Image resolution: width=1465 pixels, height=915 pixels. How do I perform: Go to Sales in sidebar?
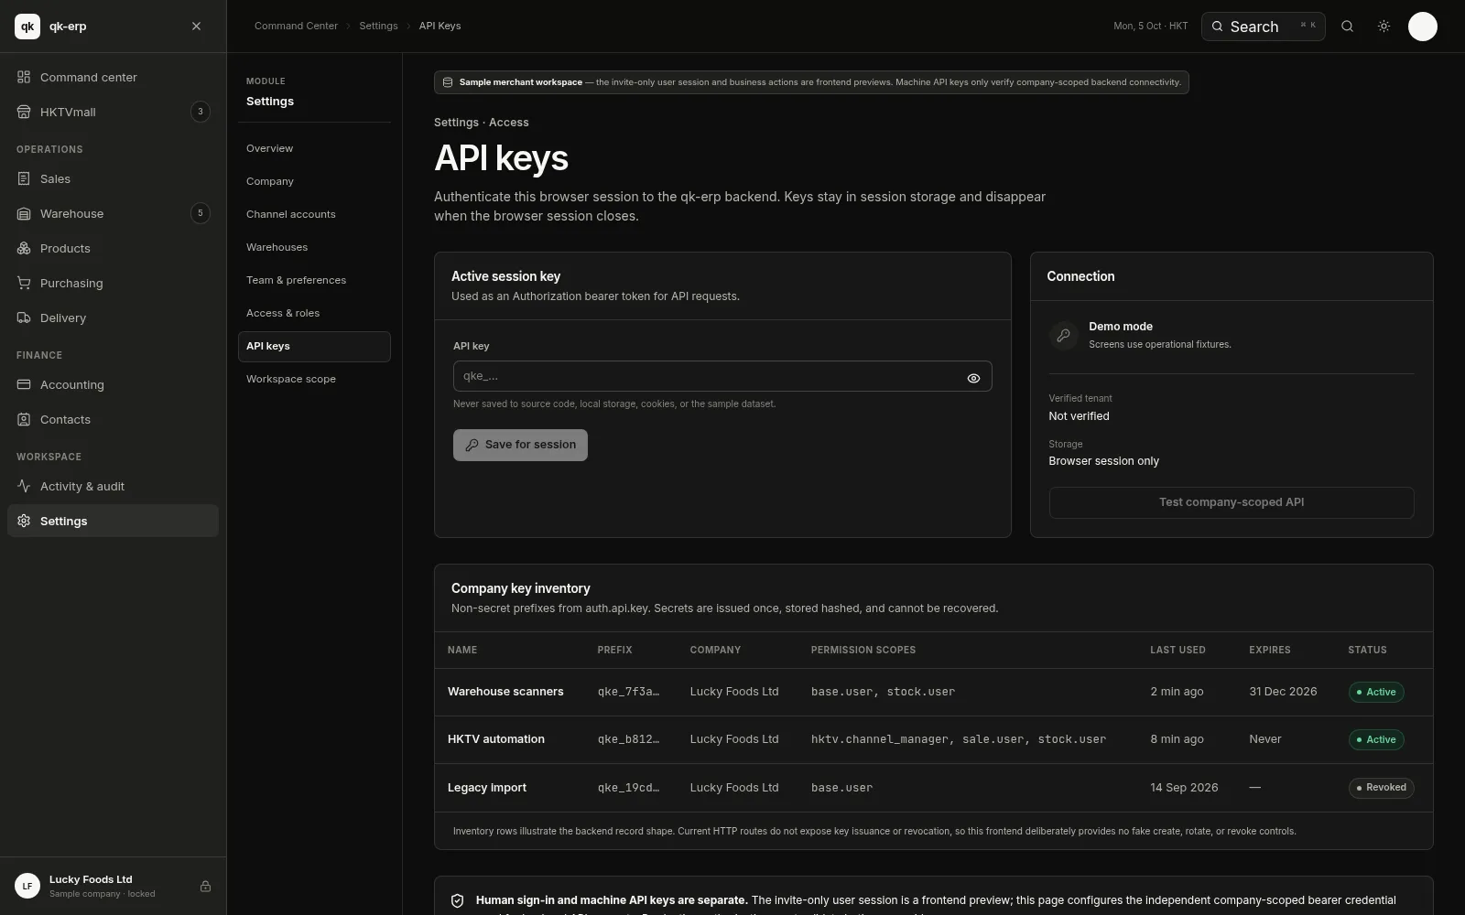click(113, 178)
